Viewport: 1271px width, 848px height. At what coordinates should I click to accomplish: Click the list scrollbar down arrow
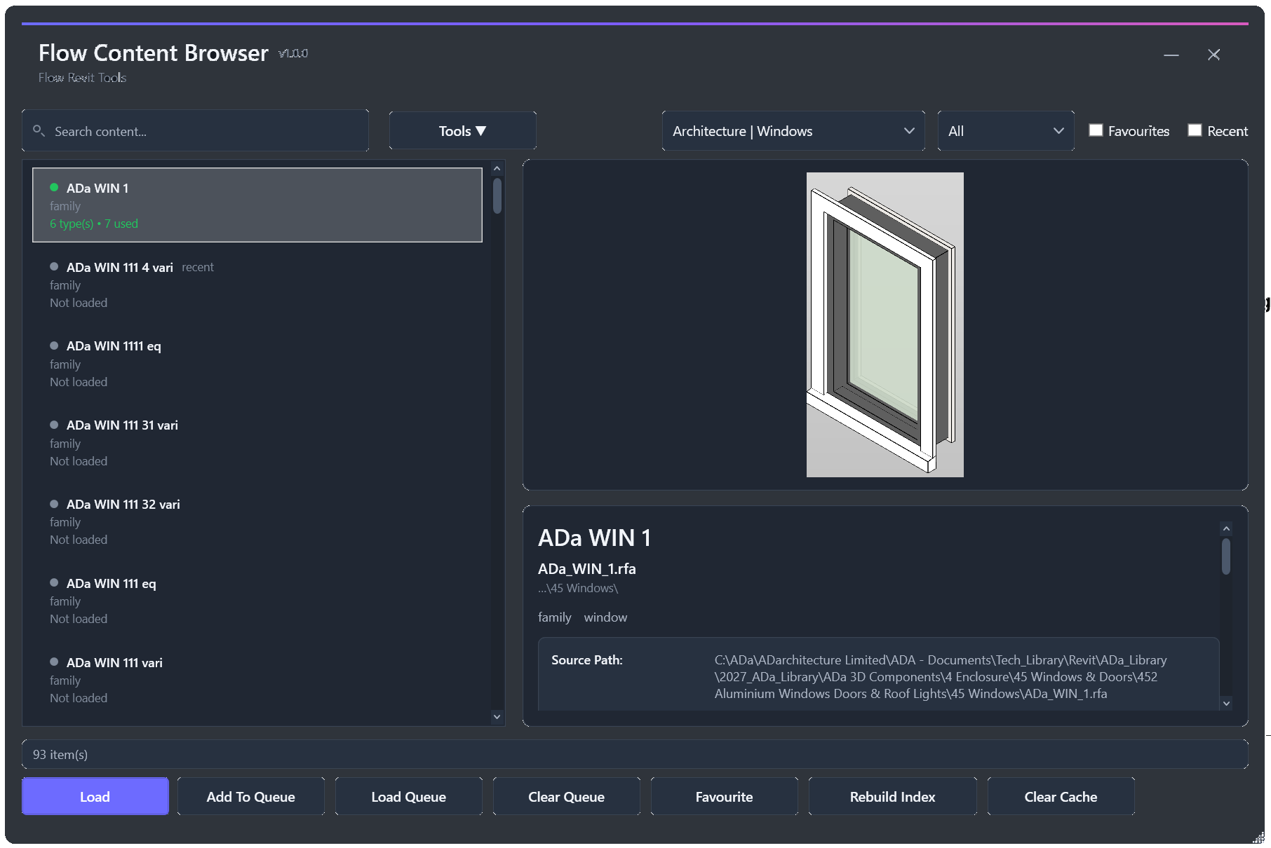497,716
